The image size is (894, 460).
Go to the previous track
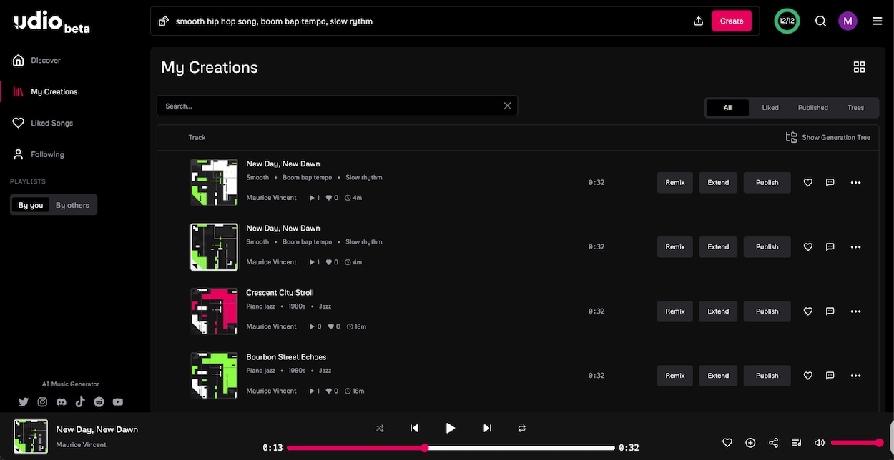(x=414, y=428)
